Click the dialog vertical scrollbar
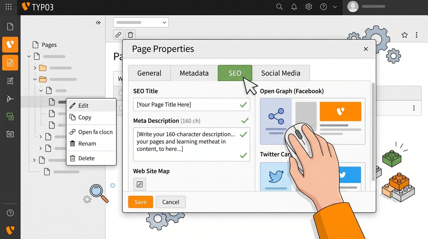The width and height of the screenshot is (428, 239). click(x=373, y=132)
